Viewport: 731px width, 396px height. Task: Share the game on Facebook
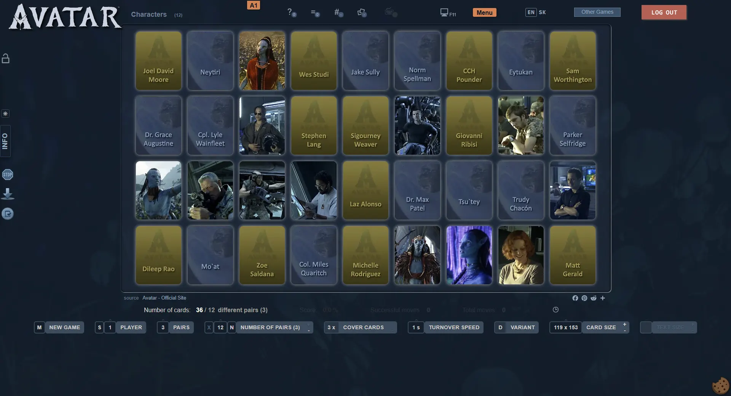[x=575, y=298]
